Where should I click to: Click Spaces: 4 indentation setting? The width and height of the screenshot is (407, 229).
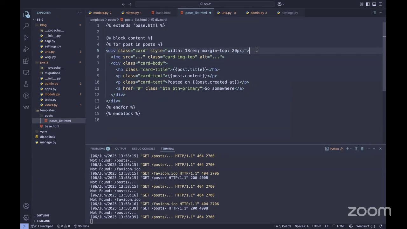301,226
